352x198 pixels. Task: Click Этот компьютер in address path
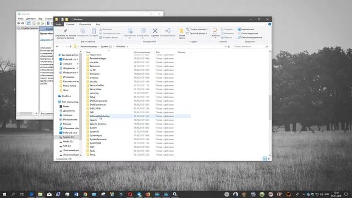[x=89, y=47]
